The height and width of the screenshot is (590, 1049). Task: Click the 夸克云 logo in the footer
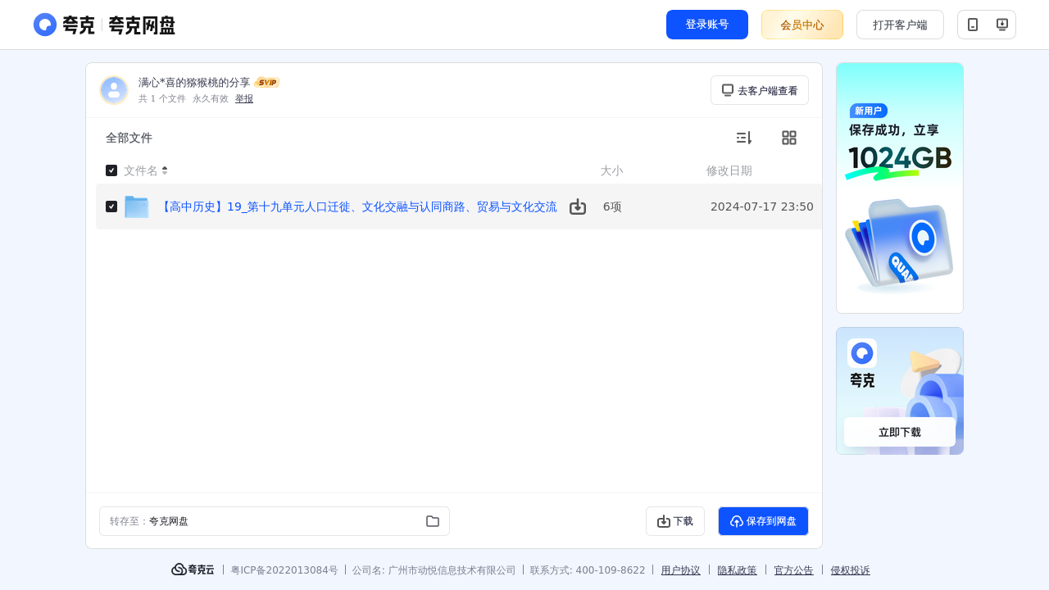pos(193,570)
